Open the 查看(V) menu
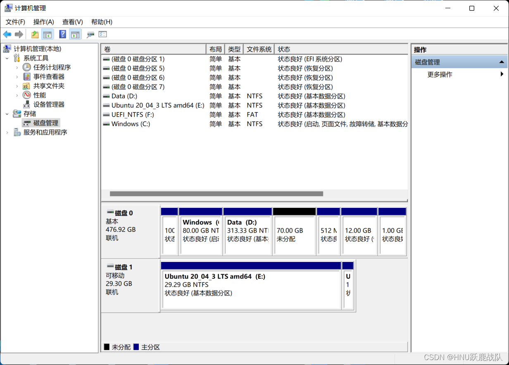509x365 pixels. point(73,22)
